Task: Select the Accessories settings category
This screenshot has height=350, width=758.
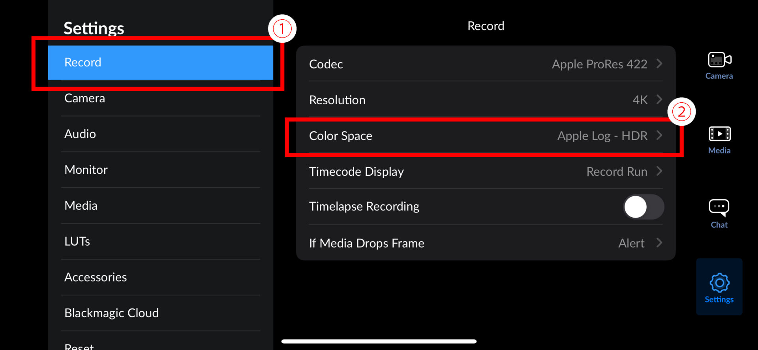Action: (x=160, y=277)
